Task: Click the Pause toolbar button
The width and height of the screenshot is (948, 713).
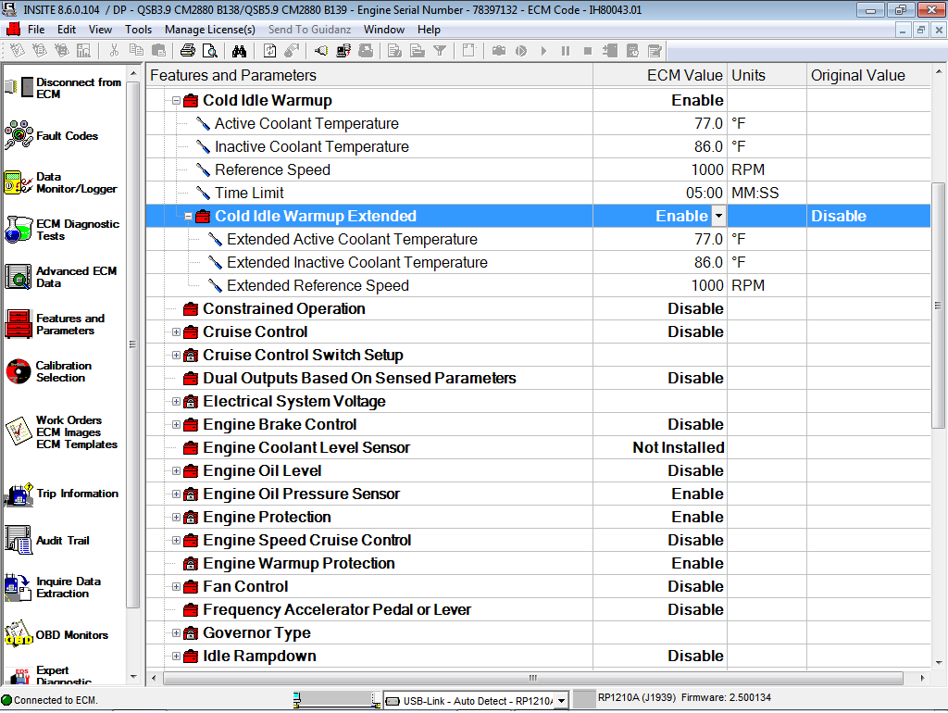Action: [x=566, y=51]
